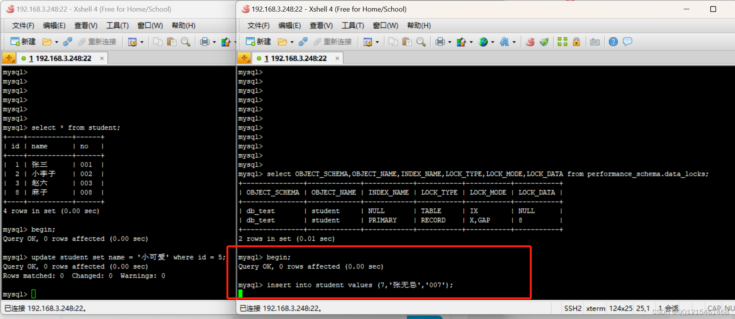The image size is (735, 319).
Task: Click the Find magnifier icon in right window
Action: [421, 42]
